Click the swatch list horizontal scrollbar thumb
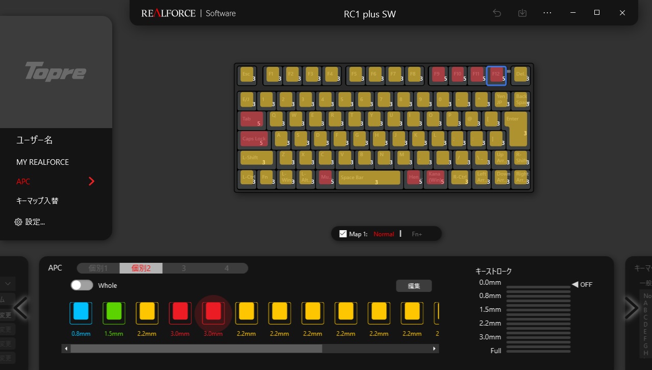This screenshot has width=652, height=370. 196,349
